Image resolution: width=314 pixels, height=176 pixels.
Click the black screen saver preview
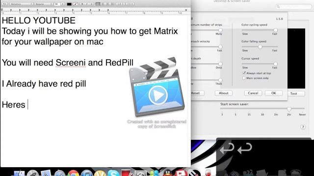click(296, 58)
